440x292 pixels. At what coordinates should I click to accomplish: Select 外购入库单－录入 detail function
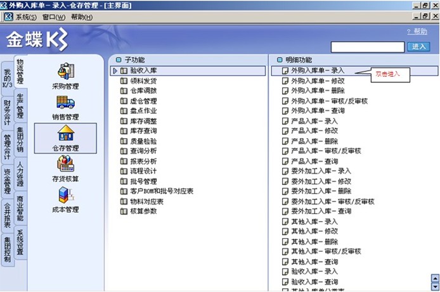(x=354, y=71)
